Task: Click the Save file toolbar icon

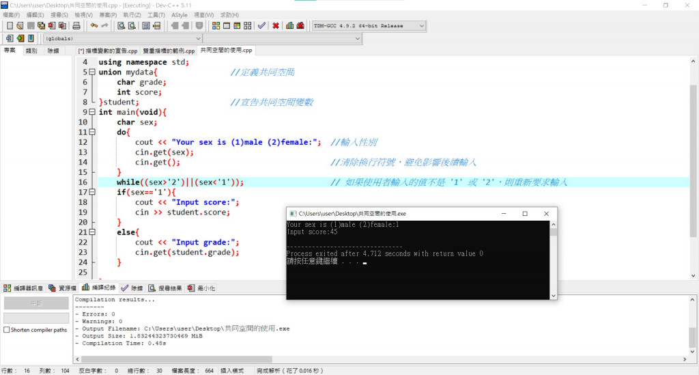Action: point(31,26)
